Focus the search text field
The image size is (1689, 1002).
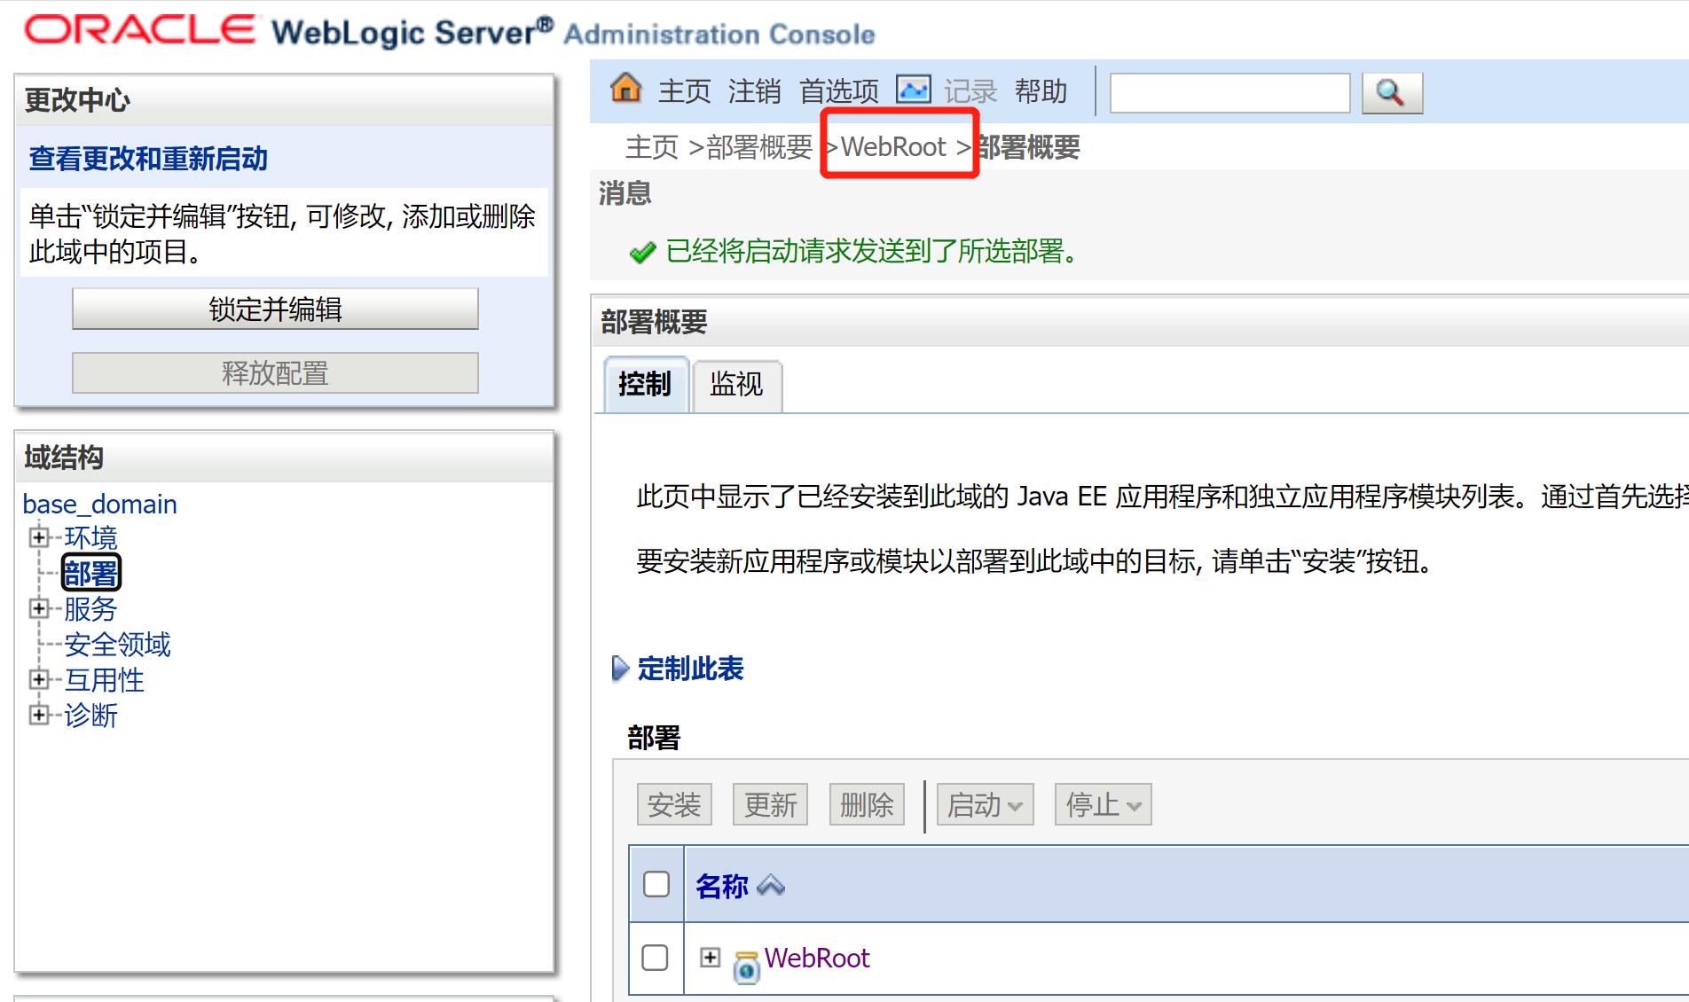click(1229, 93)
